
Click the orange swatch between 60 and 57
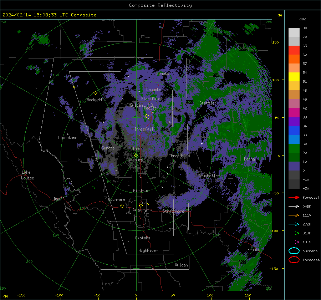tap(294, 59)
